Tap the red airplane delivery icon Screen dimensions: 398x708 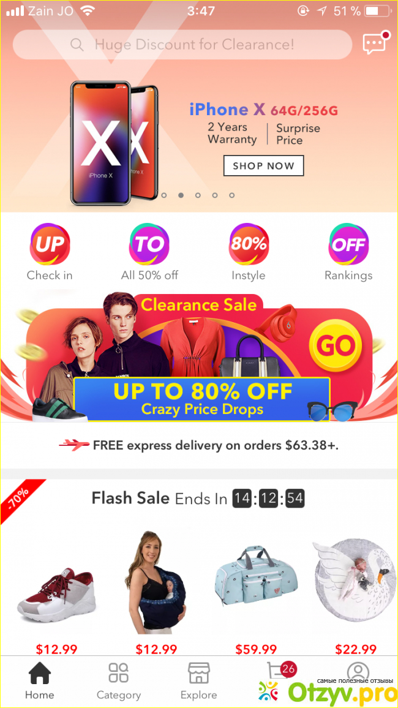(x=75, y=446)
